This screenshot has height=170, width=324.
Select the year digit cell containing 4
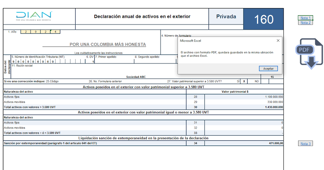click(x=55, y=32)
